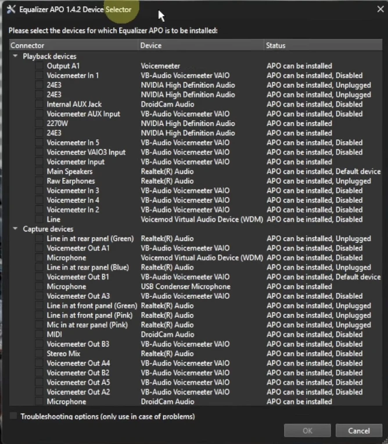
Task: Collapse the Capture devices group
Action: click(16, 228)
